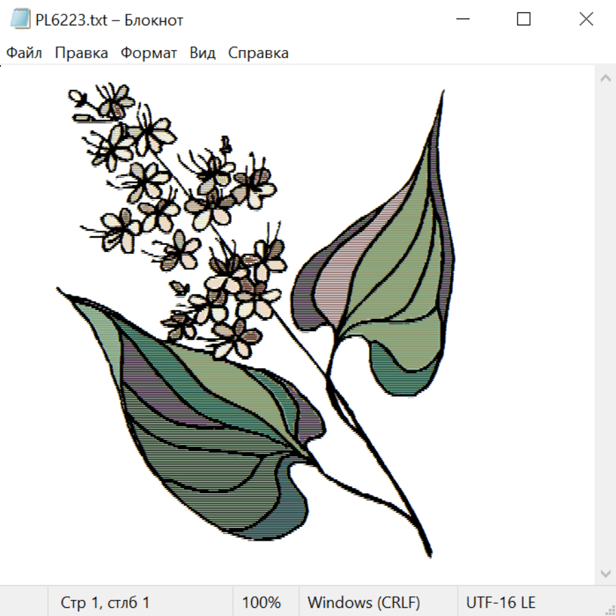Click the resize grip in the window corner
616x616 pixels.
(x=608, y=608)
